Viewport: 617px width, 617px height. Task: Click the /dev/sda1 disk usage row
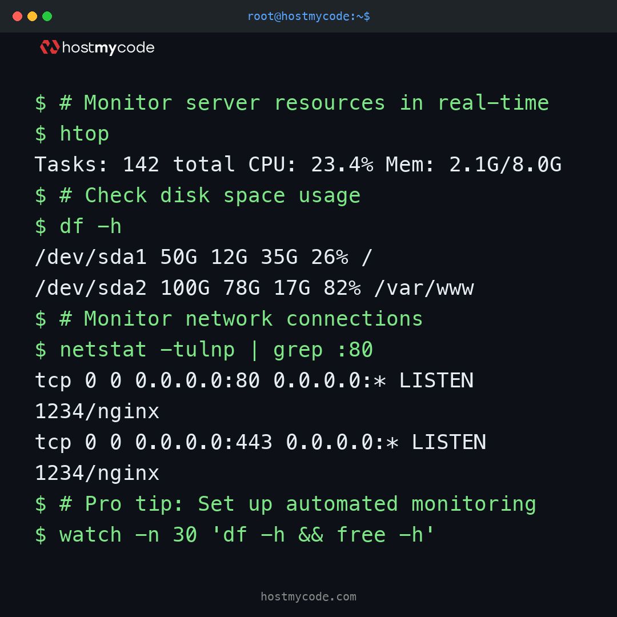pyautogui.click(x=203, y=257)
